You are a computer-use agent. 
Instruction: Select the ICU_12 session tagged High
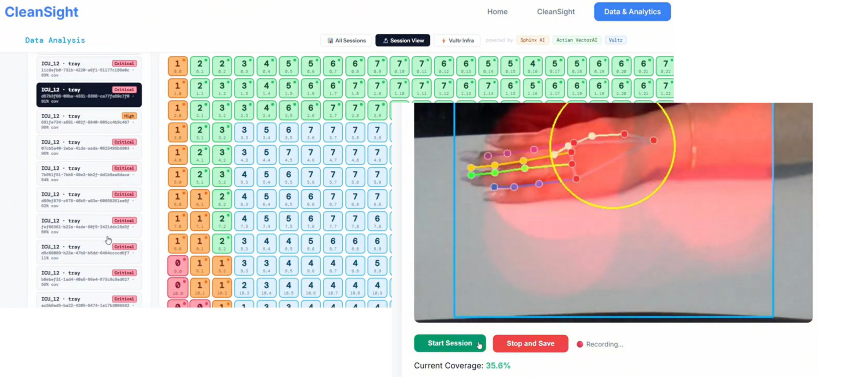89,121
